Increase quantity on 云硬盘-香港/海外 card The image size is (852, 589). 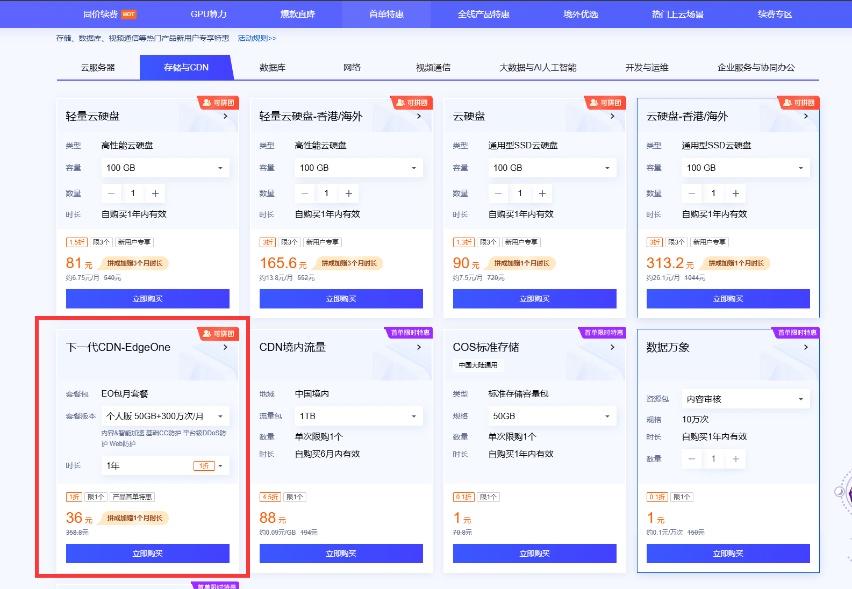(x=736, y=193)
